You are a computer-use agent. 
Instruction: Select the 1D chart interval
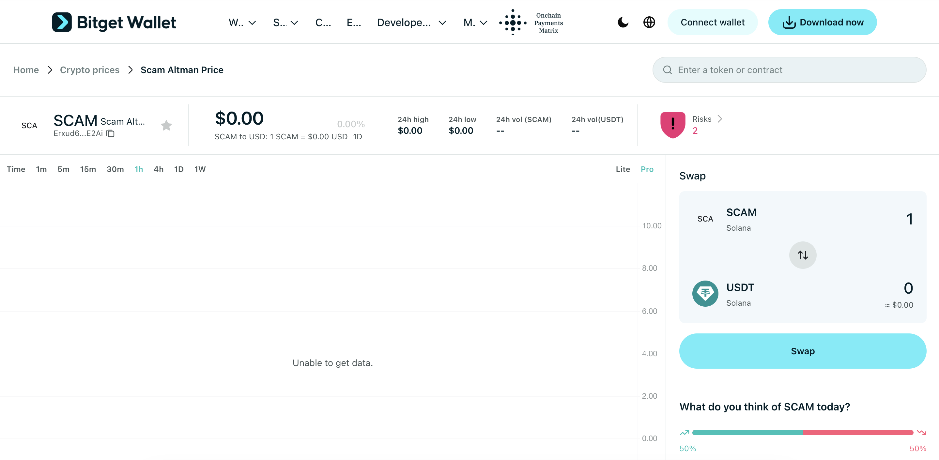pyautogui.click(x=178, y=169)
